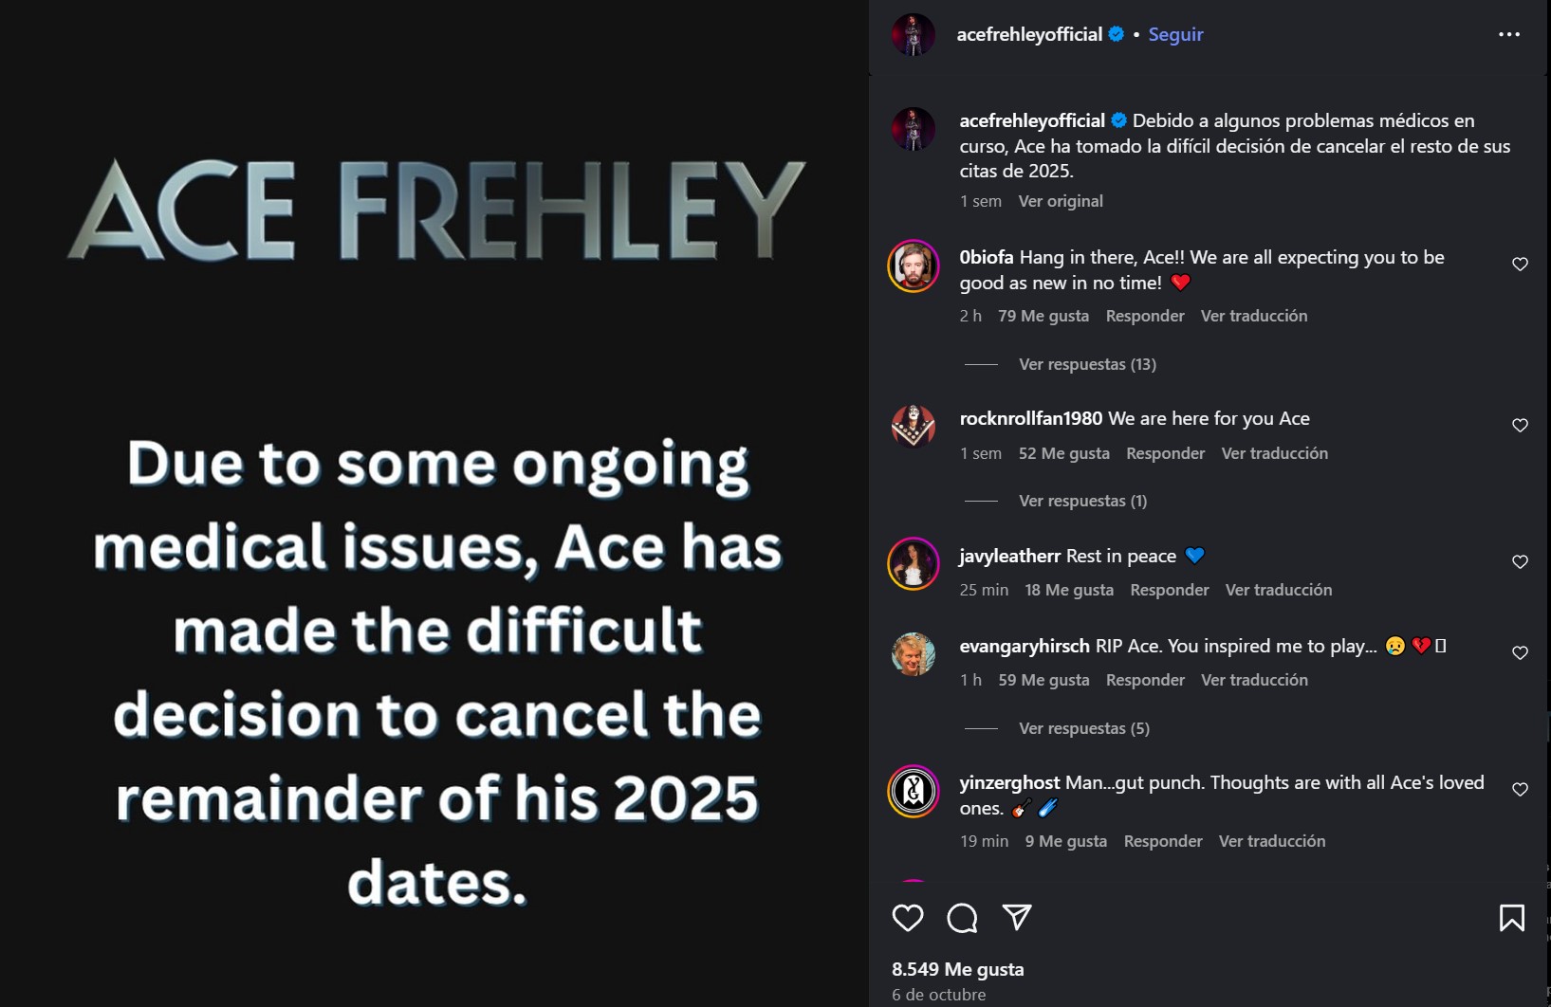Follow the account via 'Seguir'
Screen dimensions: 1551x1007
[1175, 34]
